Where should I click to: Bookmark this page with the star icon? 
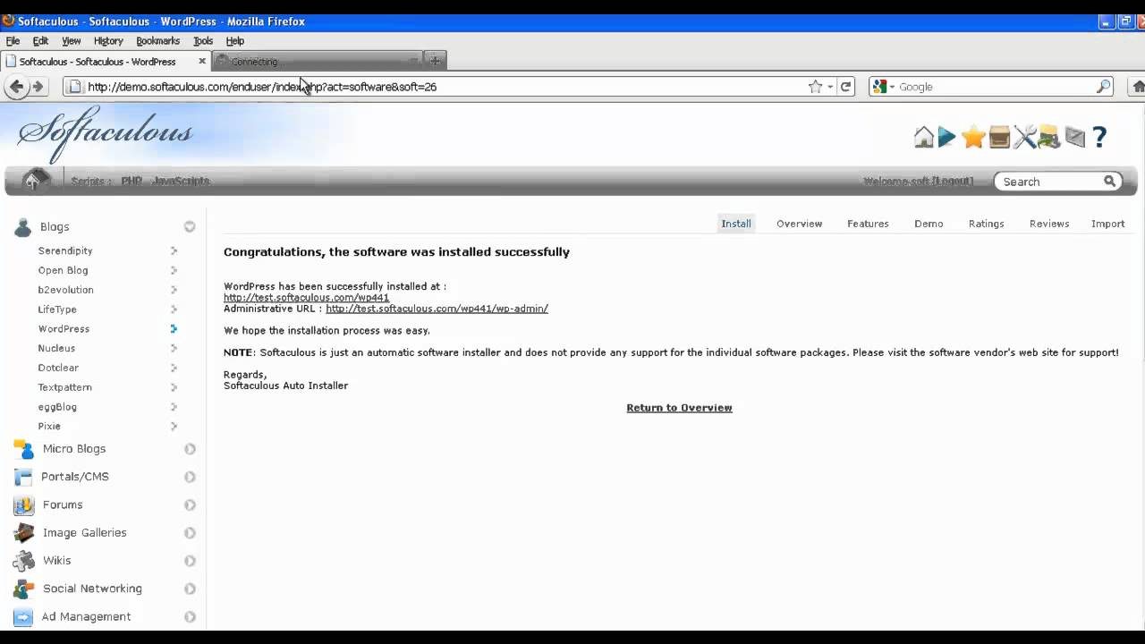coord(815,87)
